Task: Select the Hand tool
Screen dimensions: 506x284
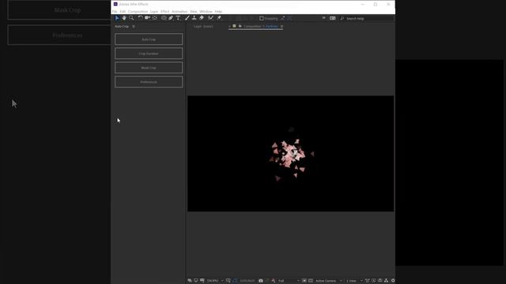Action: pos(124,18)
